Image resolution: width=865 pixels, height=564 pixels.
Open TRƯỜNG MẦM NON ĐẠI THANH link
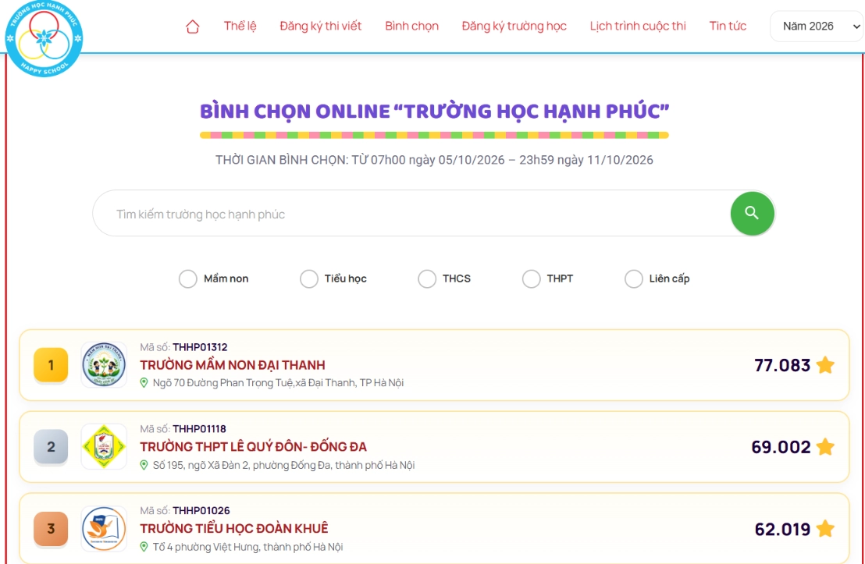point(232,365)
